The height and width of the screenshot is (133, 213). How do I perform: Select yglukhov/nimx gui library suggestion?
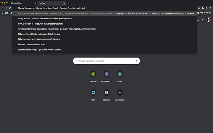[x=105, y=29]
